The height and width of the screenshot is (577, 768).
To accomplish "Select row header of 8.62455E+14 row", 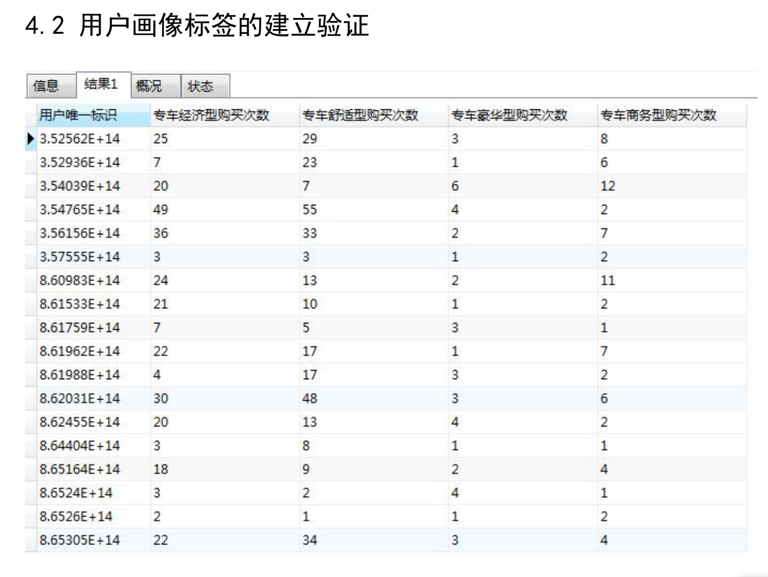I will (31, 422).
